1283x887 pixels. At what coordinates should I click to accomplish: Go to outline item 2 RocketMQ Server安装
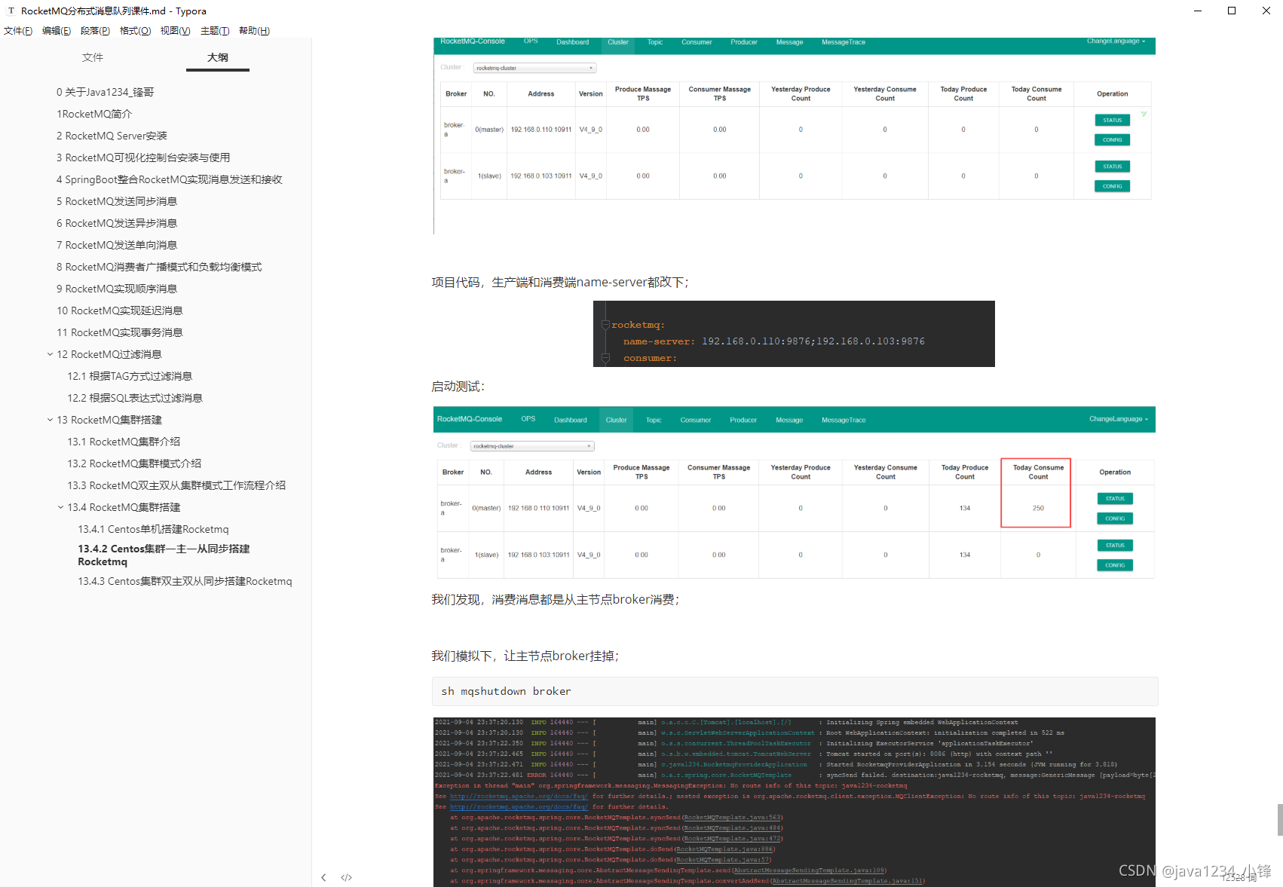(x=112, y=136)
